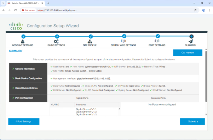Image resolution: width=213 pixels, height=140 pixels.
Task: Open the Account Settings person icon step
Action: (23, 41)
